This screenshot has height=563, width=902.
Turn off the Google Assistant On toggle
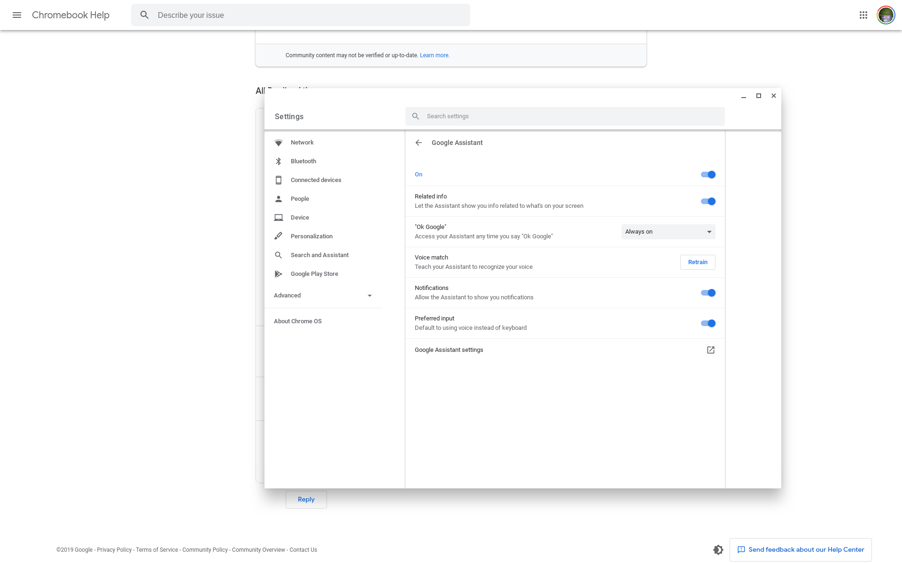[708, 175]
